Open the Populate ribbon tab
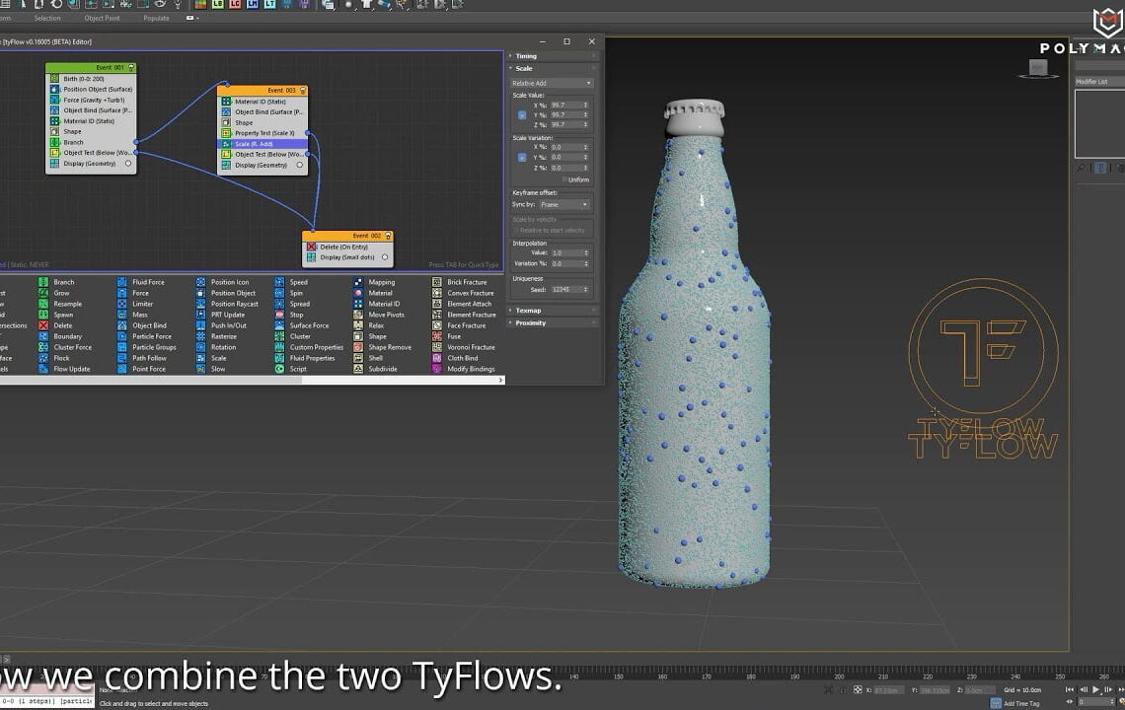Viewport: 1125px width, 710px height. click(x=156, y=18)
